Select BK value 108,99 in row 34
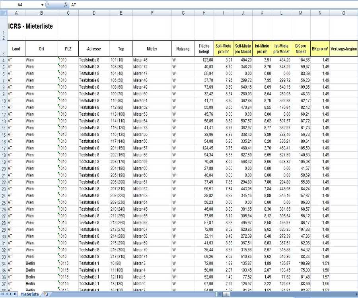The height and width of the screenshot is (298, 358). point(301,263)
